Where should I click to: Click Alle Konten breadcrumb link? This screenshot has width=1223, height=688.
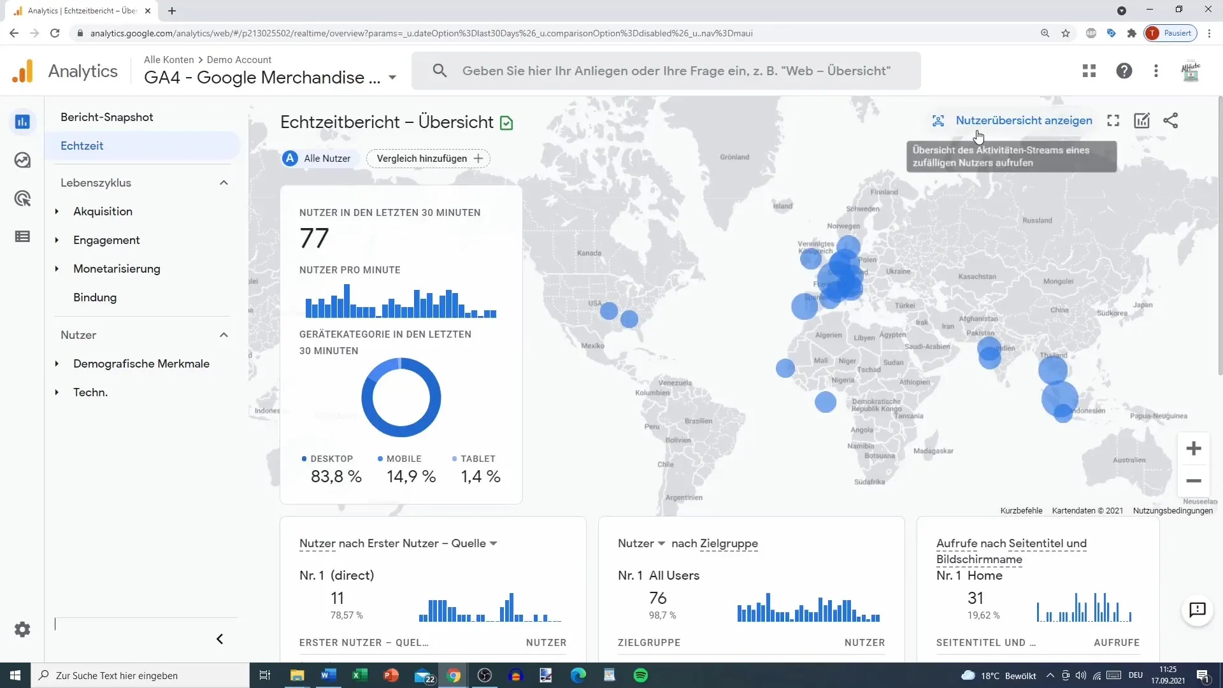tap(169, 60)
